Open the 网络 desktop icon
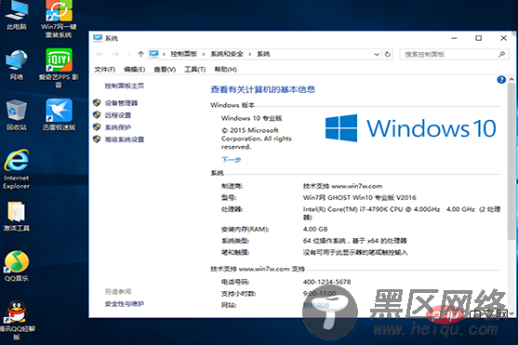Screen dimensions: 518x345 pos(17,65)
